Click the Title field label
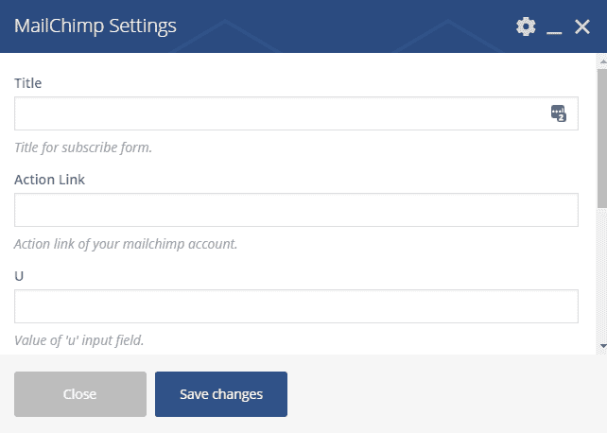This screenshot has width=607, height=433. point(28,83)
